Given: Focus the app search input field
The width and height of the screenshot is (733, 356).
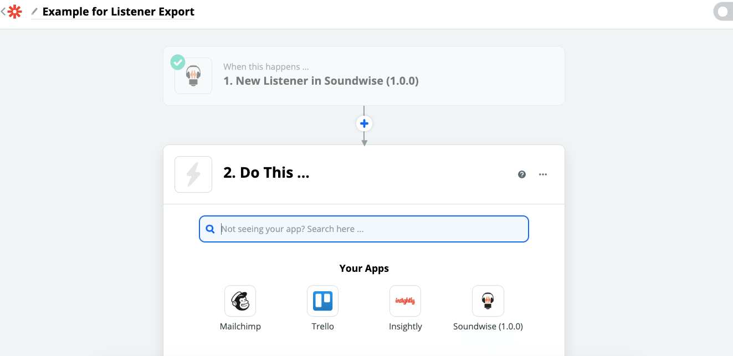Looking at the screenshot, I should [364, 229].
